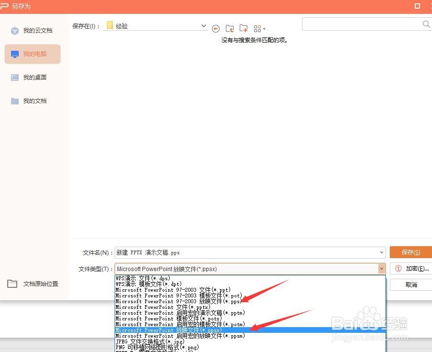
Task: Choose PNG 可移植网络图形格式(*.png)
Action: point(250,347)
